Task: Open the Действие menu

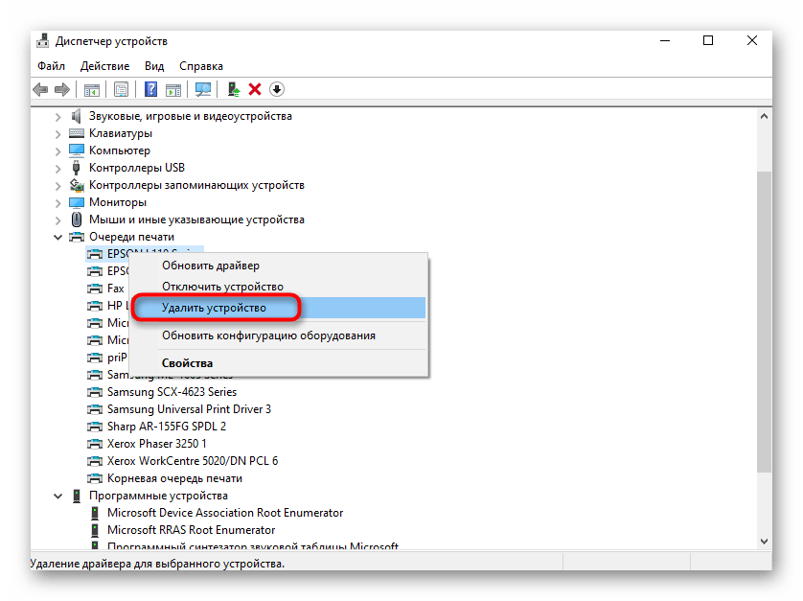Action: pyautogui.click(x=104, y=66)
